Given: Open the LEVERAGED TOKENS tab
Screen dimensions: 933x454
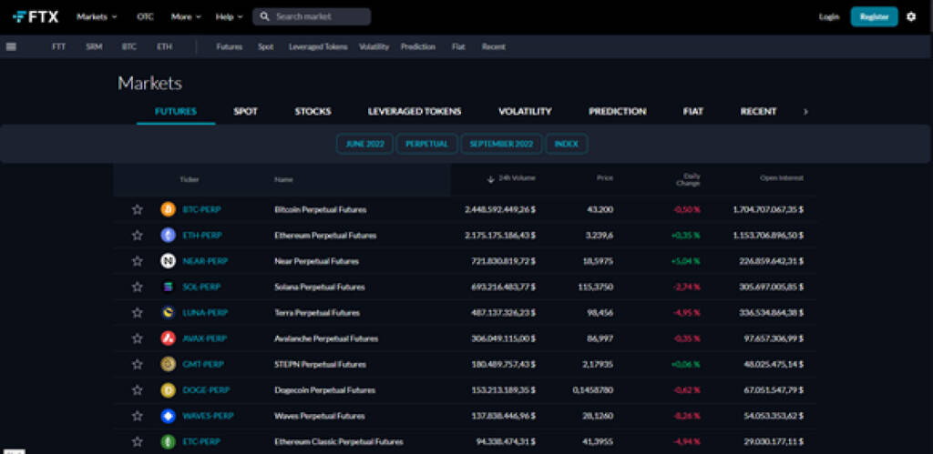Looking at the screenshot, I should point(415,111).
